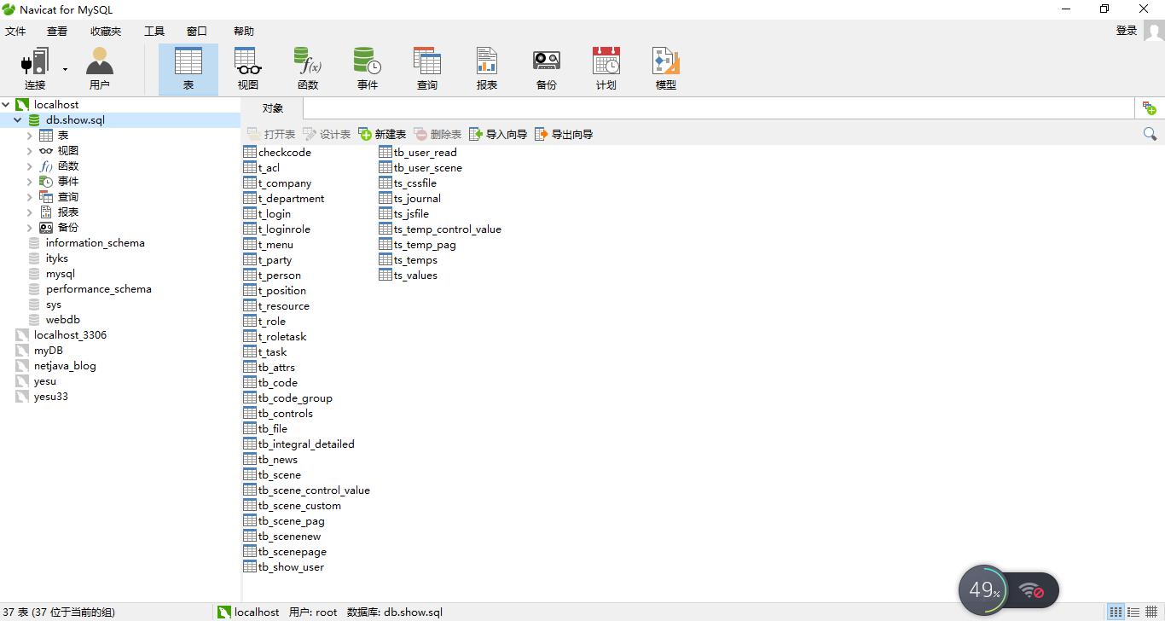Click the add tab icon at right of 对象 bar
The height and width of the screenshot is (621, 1165).
pyautogui.click(x=1150, y=108)
